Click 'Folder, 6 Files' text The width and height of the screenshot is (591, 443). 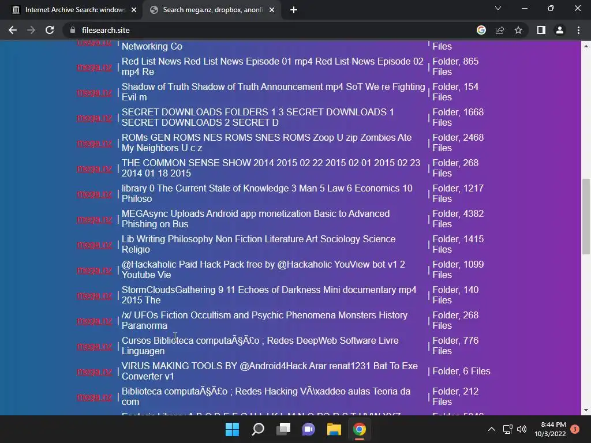coord(461,371)
